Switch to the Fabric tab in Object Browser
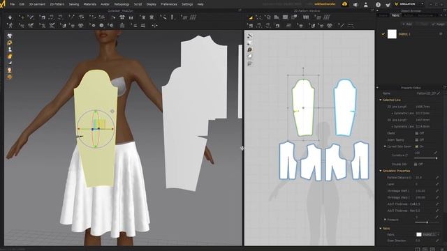This screenshot has width=447, height=251. click(x=396, y=15)
